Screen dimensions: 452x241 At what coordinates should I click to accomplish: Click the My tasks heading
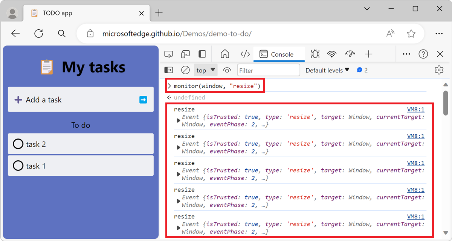(x=93, y=67)
